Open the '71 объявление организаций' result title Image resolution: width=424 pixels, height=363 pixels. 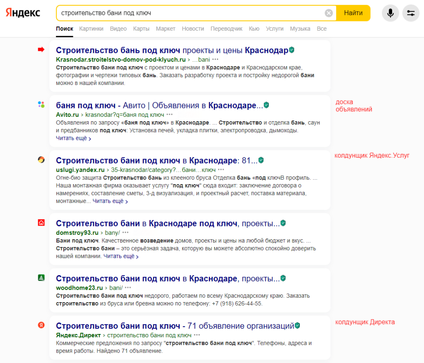tap(175, 326)
